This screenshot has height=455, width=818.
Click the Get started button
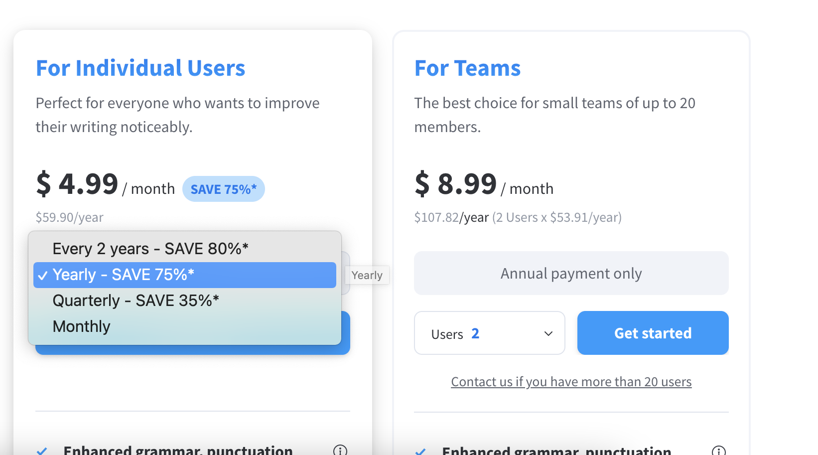tap(653, 333)
